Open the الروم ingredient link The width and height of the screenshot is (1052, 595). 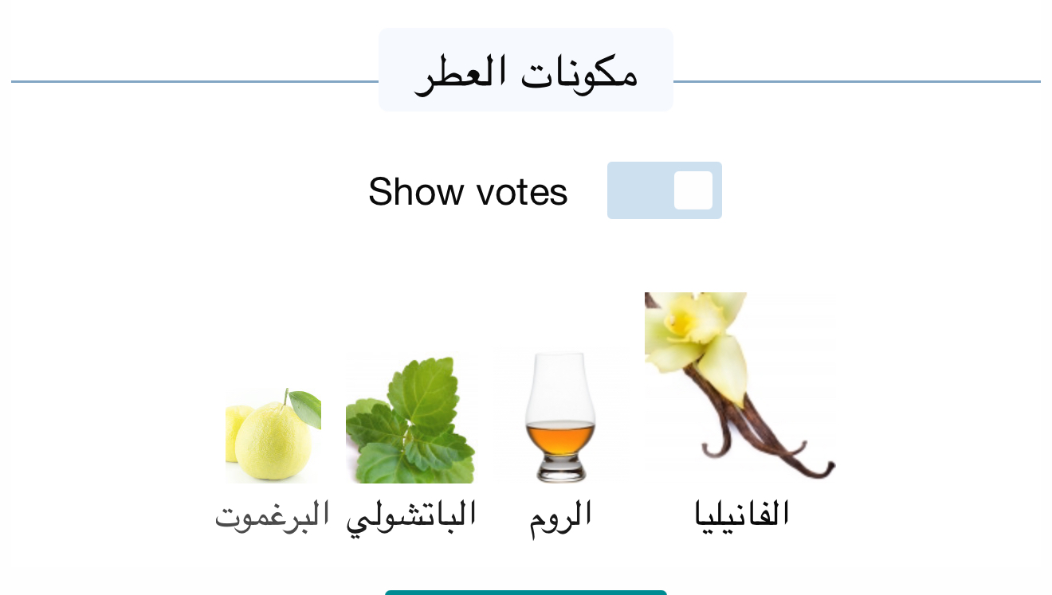[560, 515]
